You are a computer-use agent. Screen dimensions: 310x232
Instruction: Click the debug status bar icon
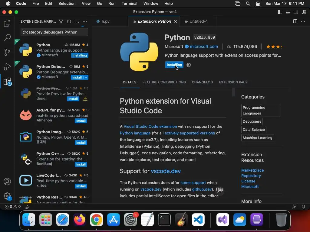coord(27,207)
